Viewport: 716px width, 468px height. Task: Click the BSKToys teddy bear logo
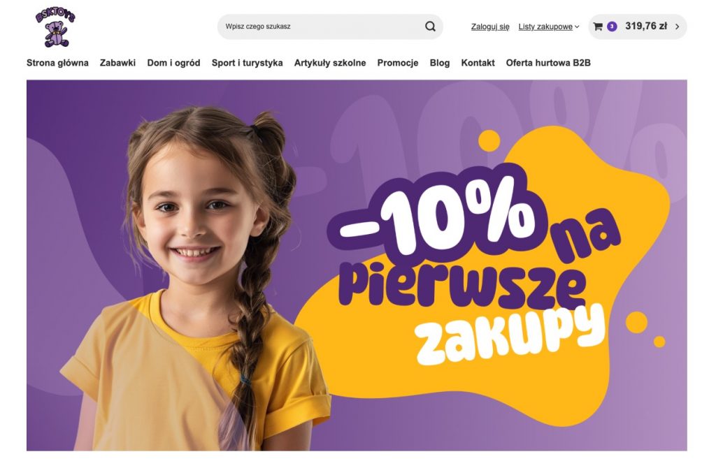click(55, 28)
